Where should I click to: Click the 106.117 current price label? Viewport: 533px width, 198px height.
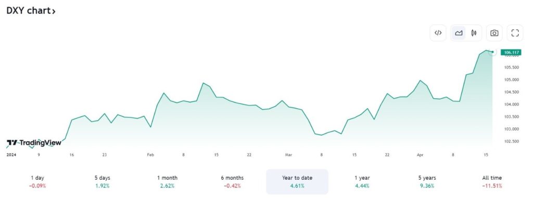click(x=511, y=52)
